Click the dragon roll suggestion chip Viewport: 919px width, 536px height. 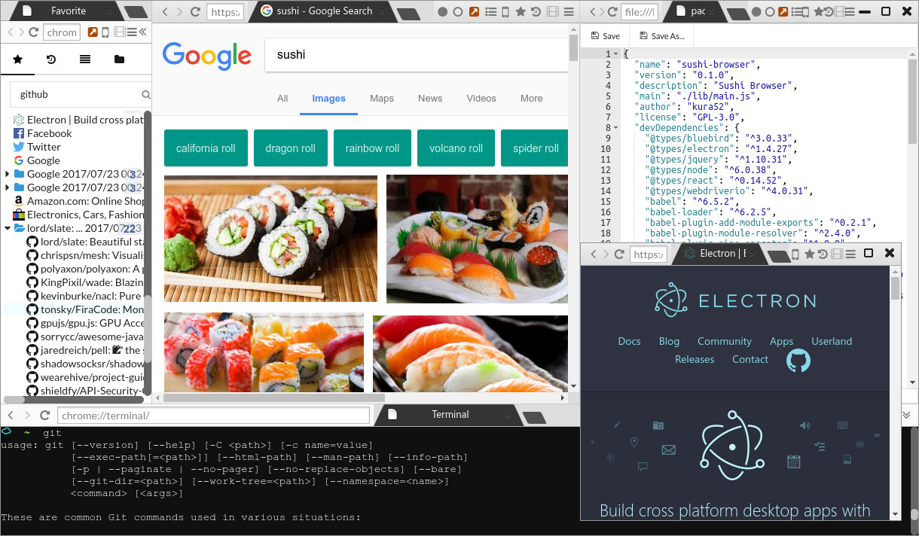click(290, 148)
